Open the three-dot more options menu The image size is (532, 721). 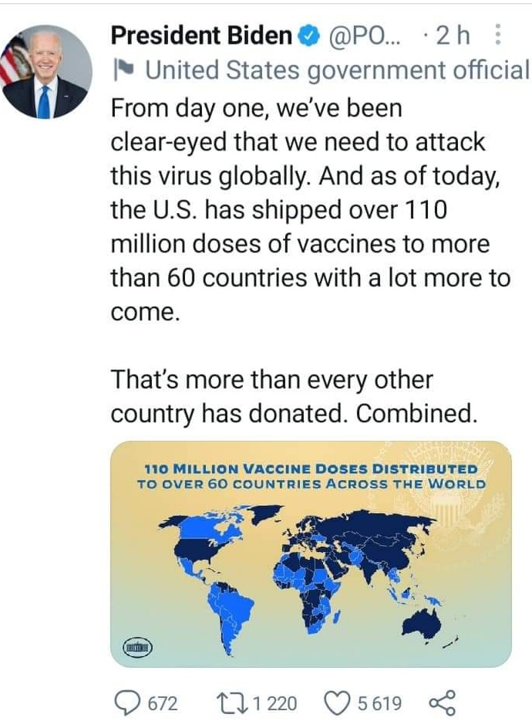click(497, 36)
